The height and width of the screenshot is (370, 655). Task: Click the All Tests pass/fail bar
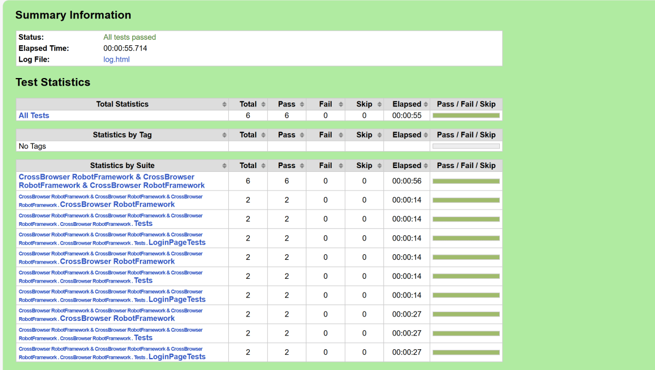coord(466,116)
